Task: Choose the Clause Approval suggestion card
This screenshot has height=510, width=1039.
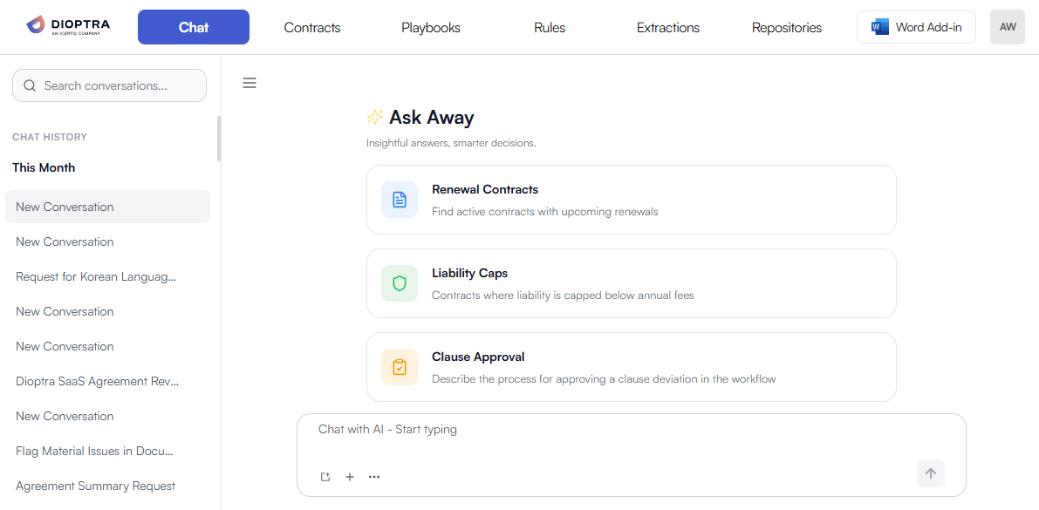Action: (631, 367)
